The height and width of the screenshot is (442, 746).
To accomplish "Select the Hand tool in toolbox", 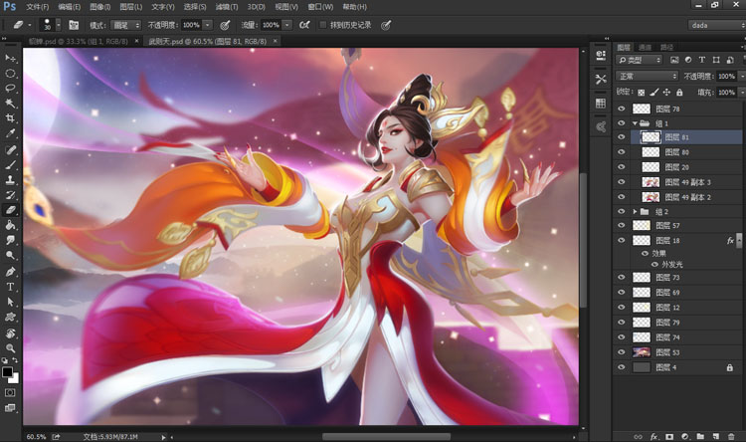I will click(x=10, y=332).
